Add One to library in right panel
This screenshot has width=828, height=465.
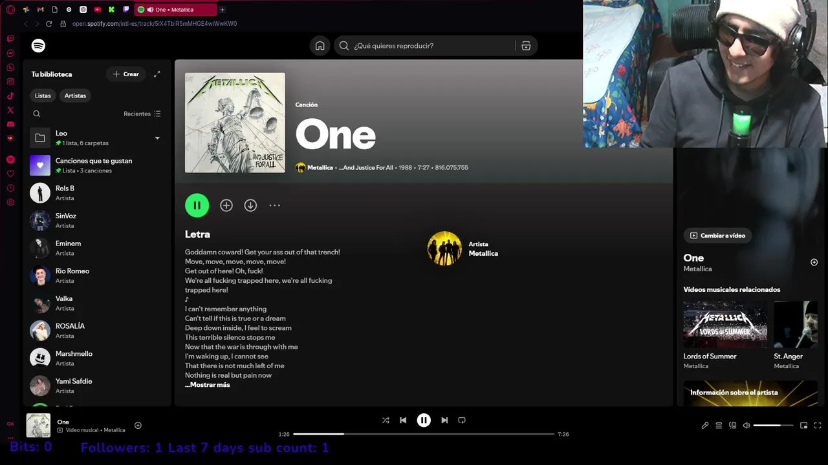point(814,262)
